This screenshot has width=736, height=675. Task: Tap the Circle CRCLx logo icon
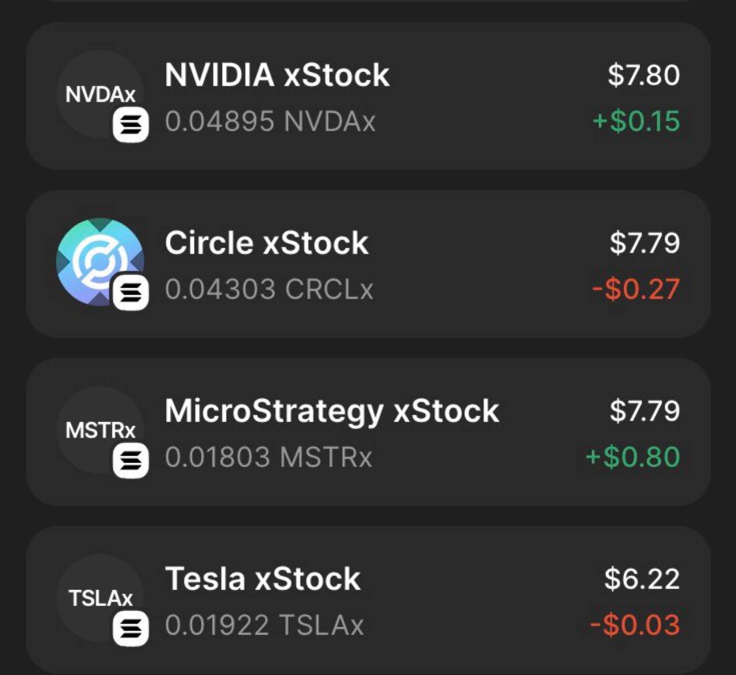tap(100, 262)
